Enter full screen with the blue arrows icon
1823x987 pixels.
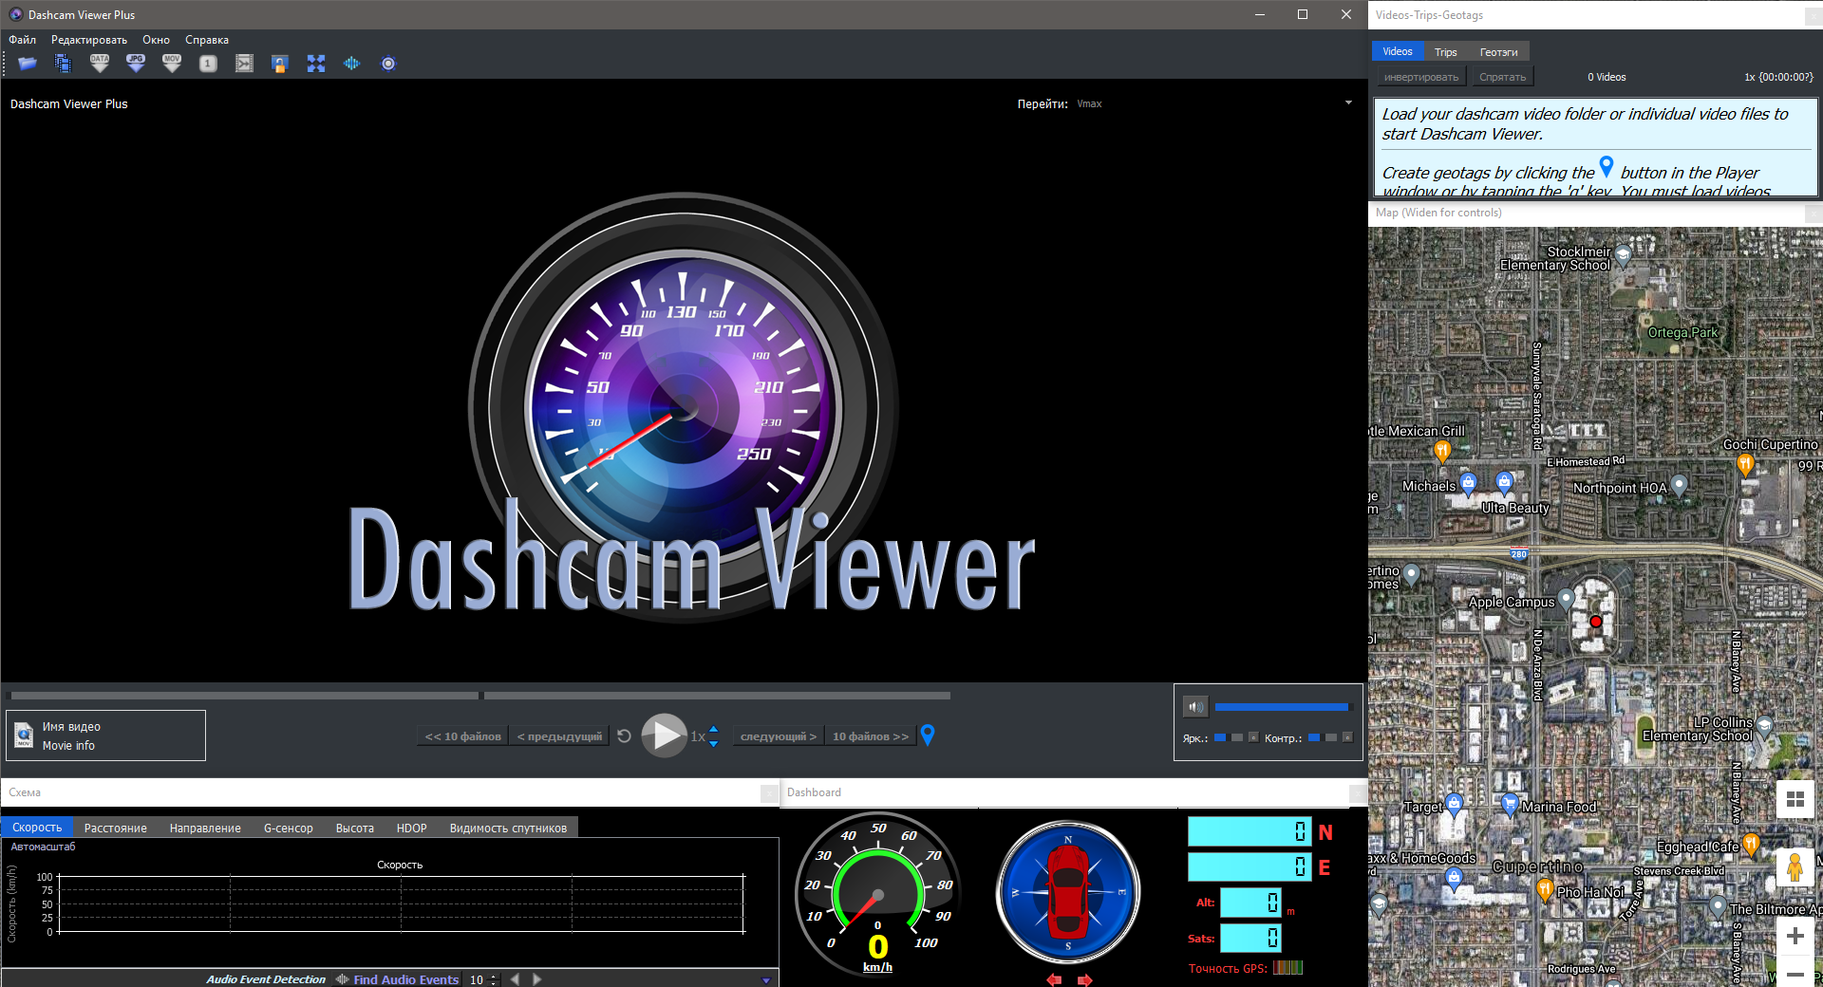[x=316, y=64]
